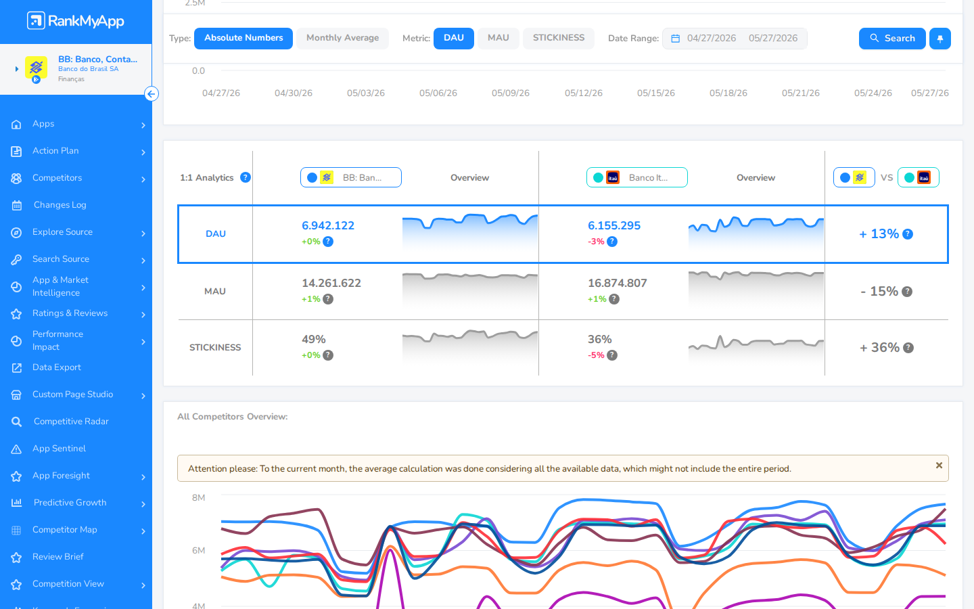974x609 pixels.
Task: Open Predictive Growth in sidebar
Action: [x=70, y=503]
